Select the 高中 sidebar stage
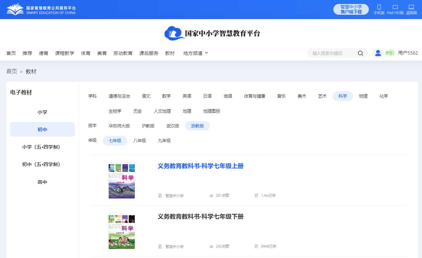Viewport: 422px width, 258px height. [42, 182]
